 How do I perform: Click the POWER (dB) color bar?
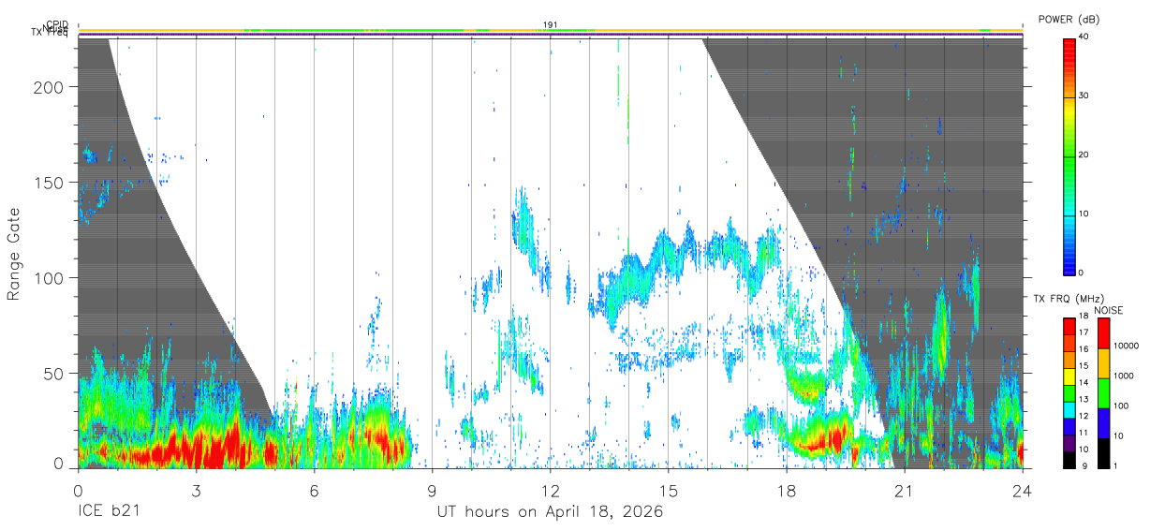1069,155
